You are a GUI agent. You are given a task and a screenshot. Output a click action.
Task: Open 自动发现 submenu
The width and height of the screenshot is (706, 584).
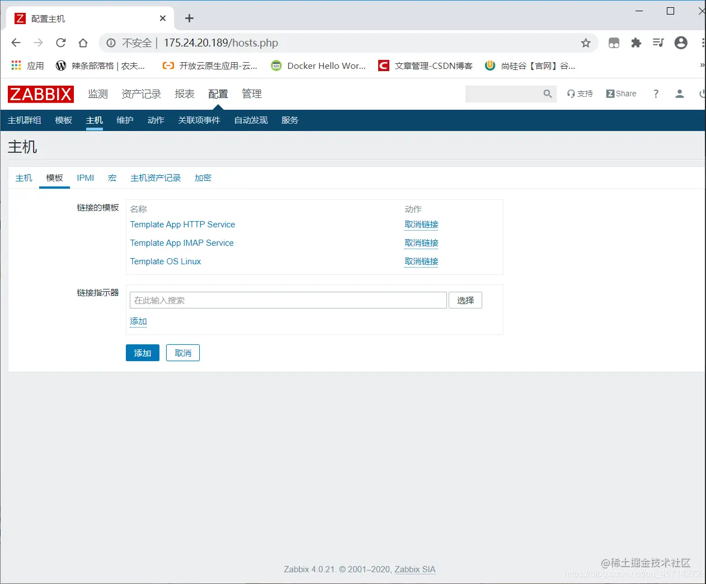251,120
